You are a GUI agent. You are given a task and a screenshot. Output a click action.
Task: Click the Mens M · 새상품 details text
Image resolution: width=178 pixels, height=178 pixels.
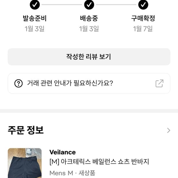[x=72, y=173]
